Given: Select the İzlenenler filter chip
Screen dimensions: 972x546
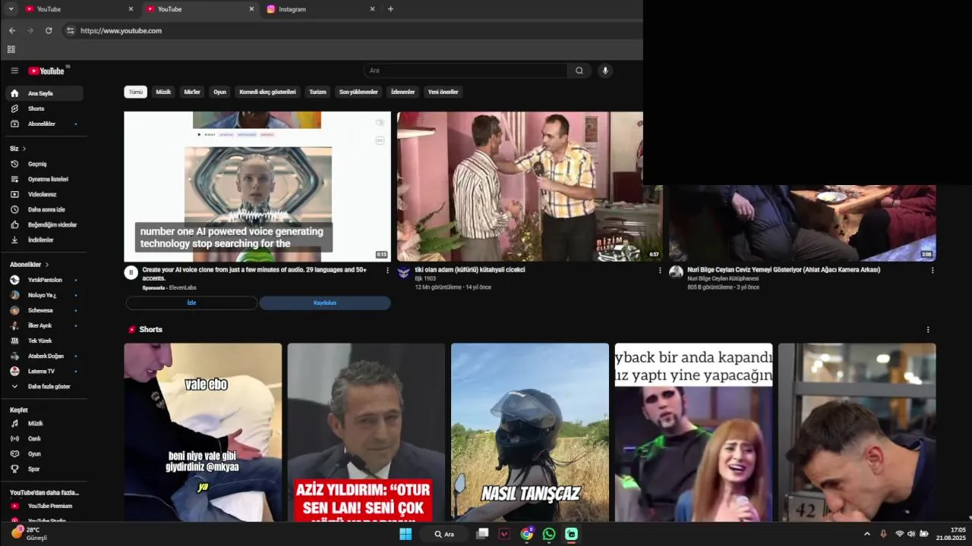Looking at the screenshot, I should tap(402, 92).
